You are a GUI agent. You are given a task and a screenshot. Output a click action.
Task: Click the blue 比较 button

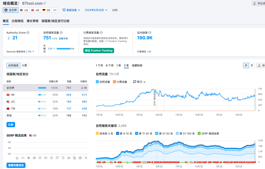(11, 125)
